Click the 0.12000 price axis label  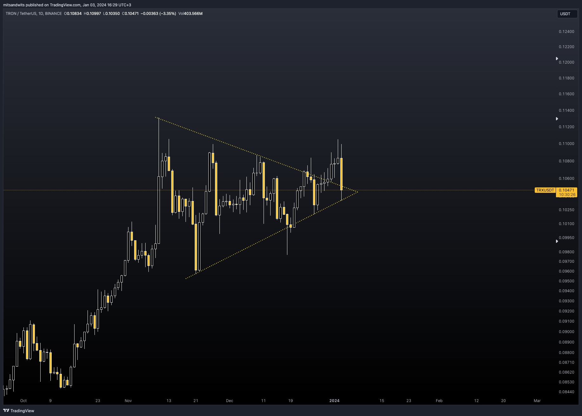(x=566, y=62)
